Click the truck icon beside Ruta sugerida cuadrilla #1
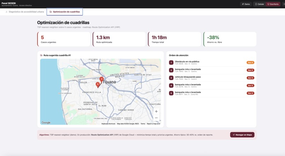Viewport: 285px width, 156px height. tap(41, 55)
